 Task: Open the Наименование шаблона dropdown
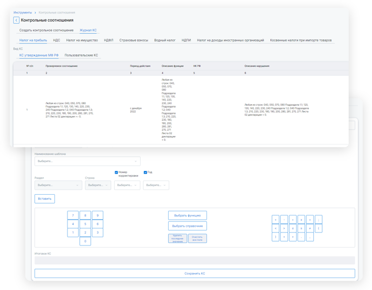87,161
